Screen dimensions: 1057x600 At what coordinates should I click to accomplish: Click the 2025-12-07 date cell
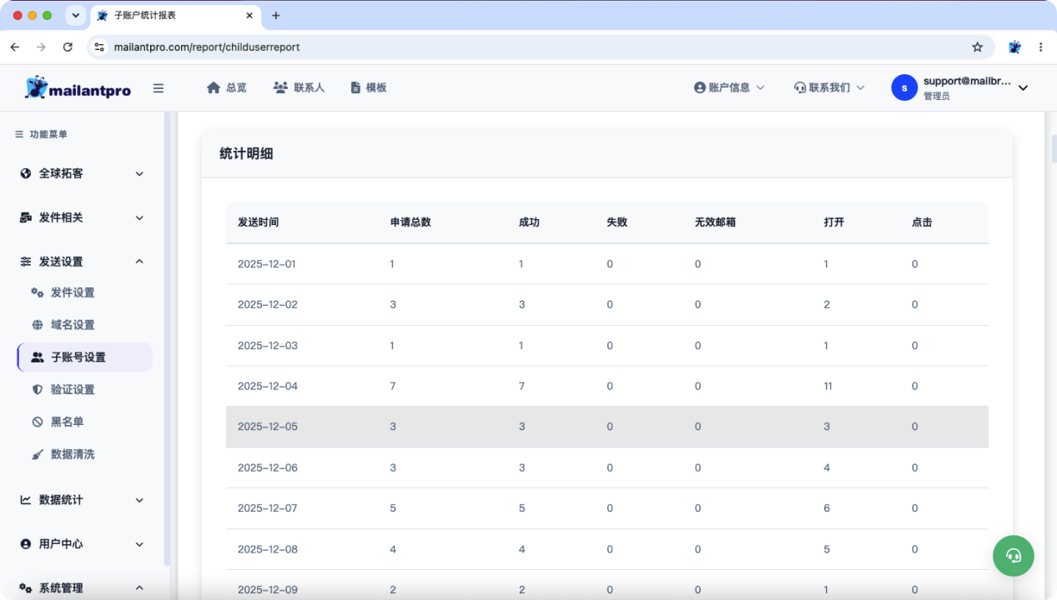coord(267,508)
